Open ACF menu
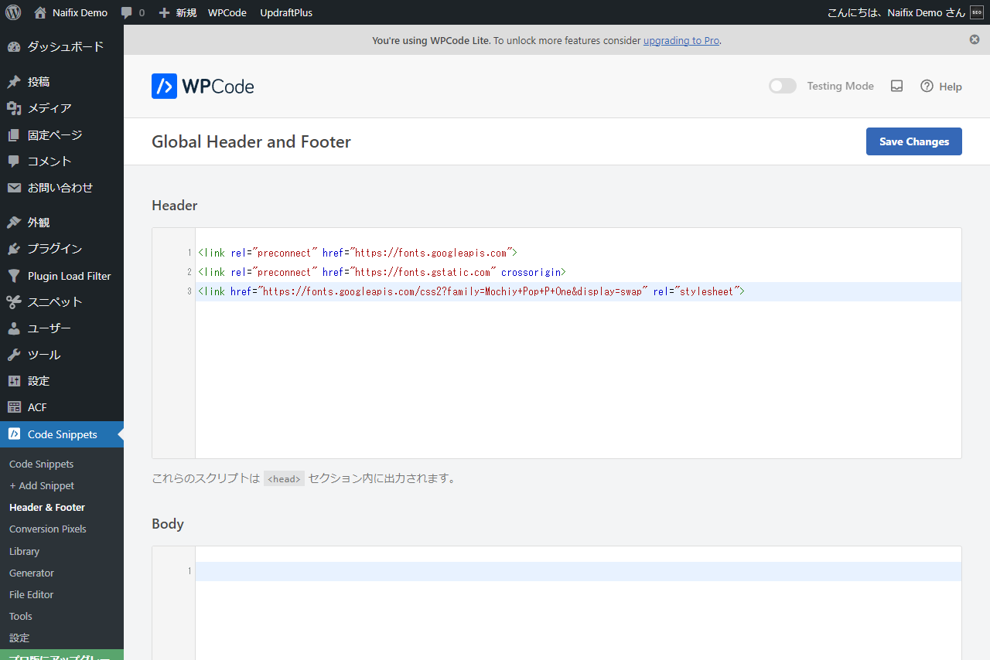This screenshot has width=990, height=660. click(62, 407)
